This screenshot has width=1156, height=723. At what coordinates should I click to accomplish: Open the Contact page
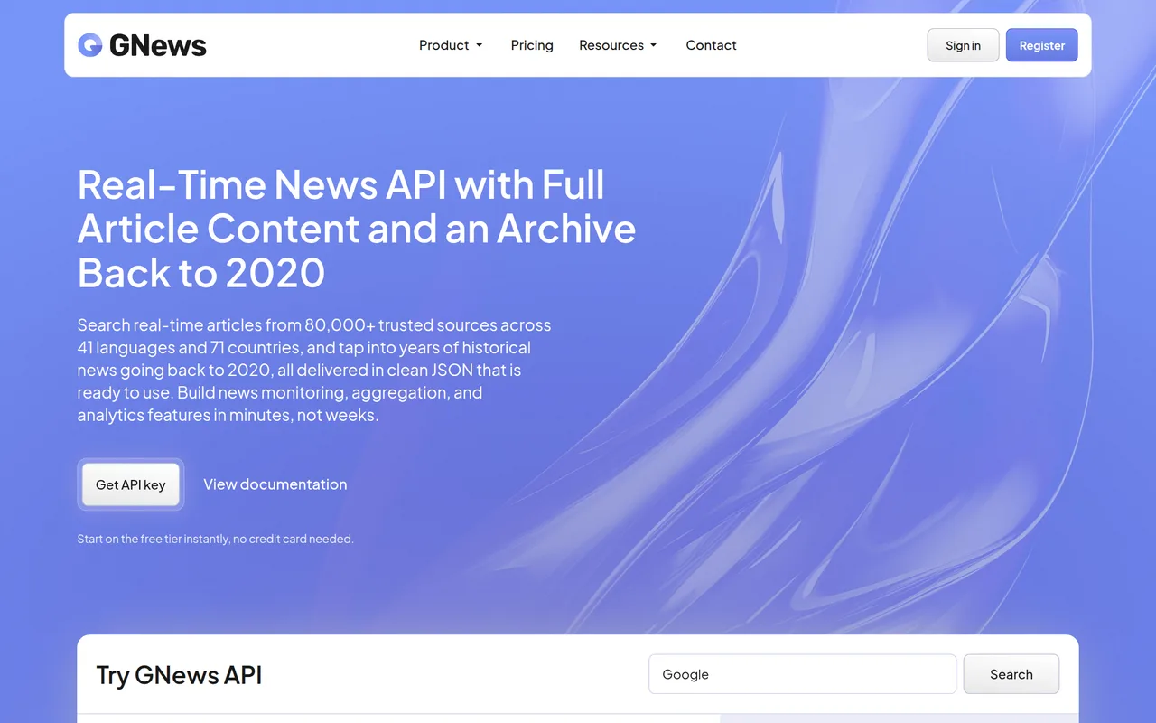click(711, 45)
